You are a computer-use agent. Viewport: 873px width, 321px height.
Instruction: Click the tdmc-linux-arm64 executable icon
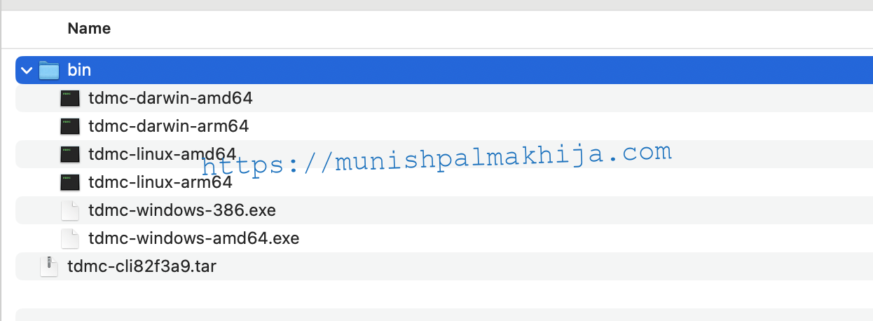[70, 182]
